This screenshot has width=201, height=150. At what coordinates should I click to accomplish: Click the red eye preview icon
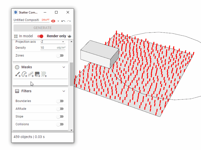(53, 21)
